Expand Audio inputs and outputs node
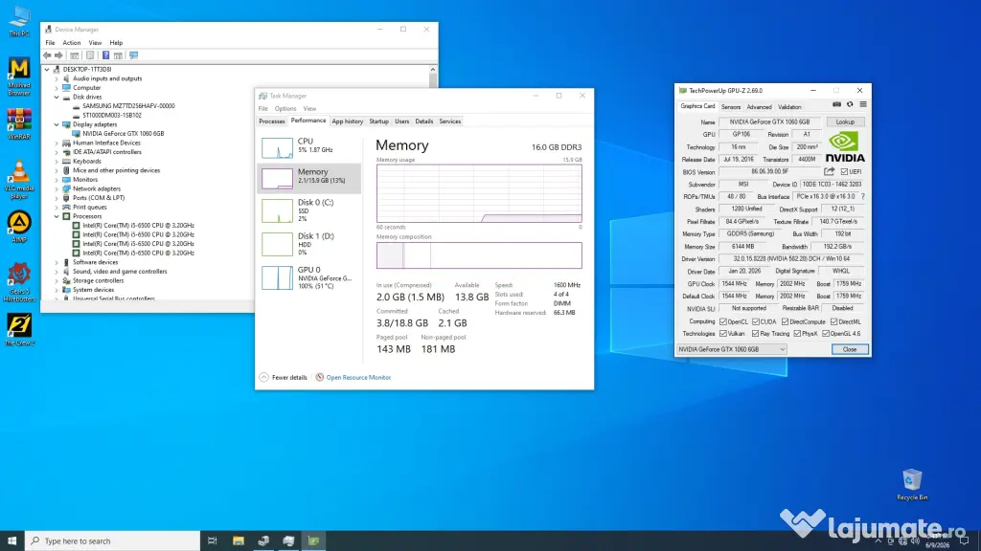Image resolution: width=981 pixels, height=551 pixels. 57,78
